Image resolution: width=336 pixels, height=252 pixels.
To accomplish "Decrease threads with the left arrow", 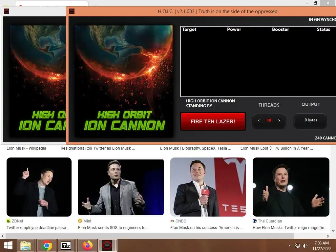I will point(259,120).
